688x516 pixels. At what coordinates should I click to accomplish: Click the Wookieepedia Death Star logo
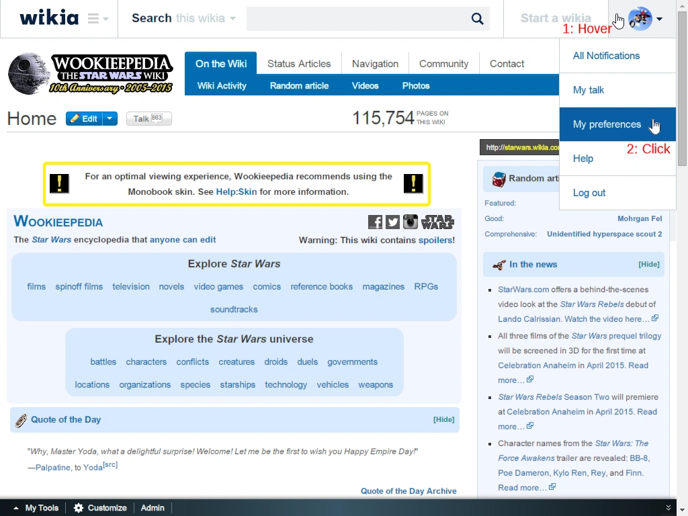click(27, 73)
